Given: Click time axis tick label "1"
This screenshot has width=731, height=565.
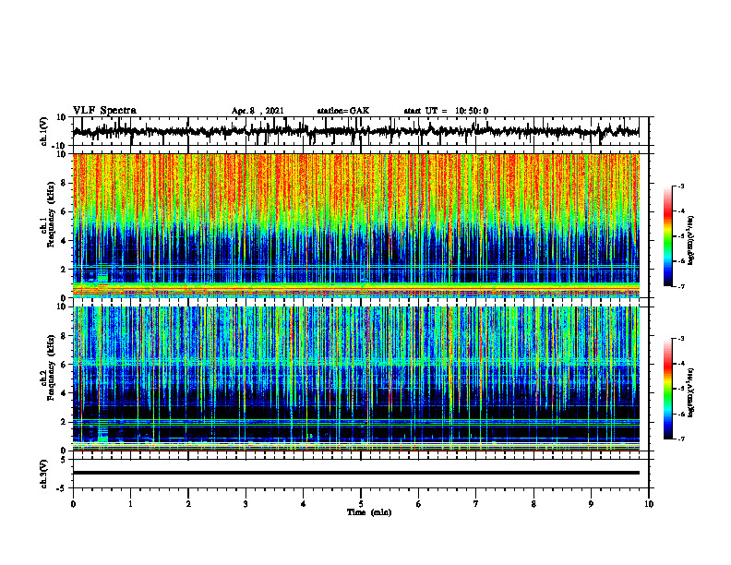Looking at the screenshot, I should (x=131, y=504).
